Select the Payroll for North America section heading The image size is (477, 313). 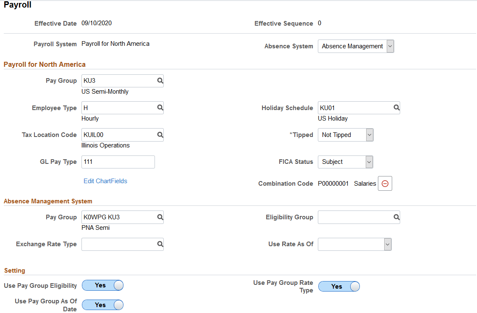tap(45, 64)
